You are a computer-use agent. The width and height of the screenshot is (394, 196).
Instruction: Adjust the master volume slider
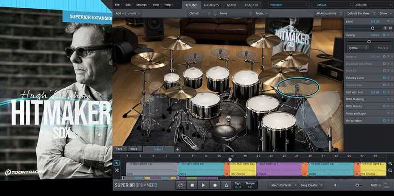point(357,185)
